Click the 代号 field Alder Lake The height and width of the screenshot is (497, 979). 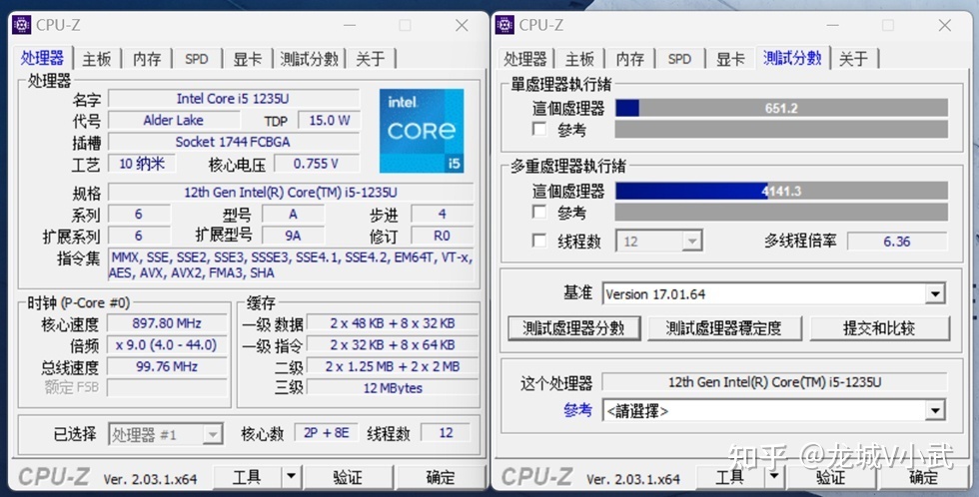(174, 121)
